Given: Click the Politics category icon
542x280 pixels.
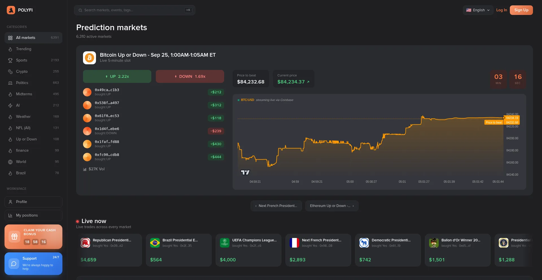Looking at the screenshot, I should 10,83.
